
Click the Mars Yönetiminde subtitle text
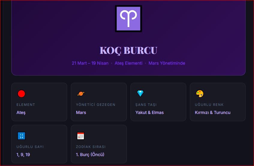coord(167,63)
